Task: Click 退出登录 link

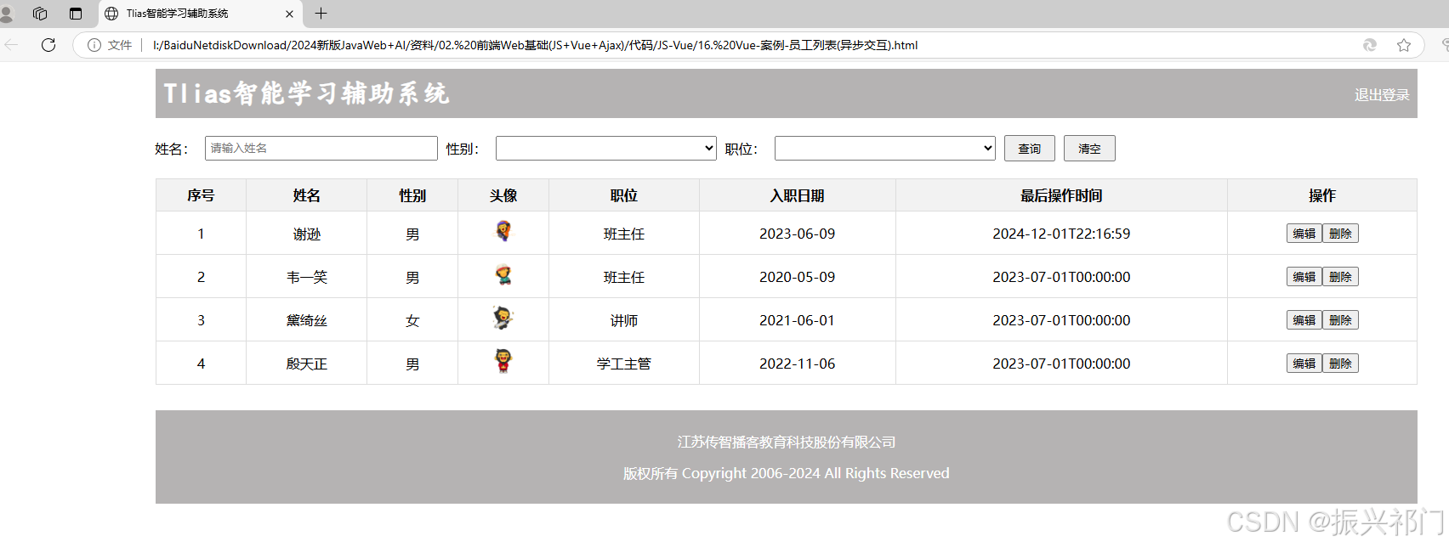Action: (x=1382, y=95)
